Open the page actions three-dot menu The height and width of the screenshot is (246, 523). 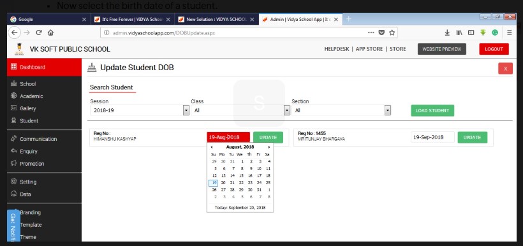coord(371,33)
